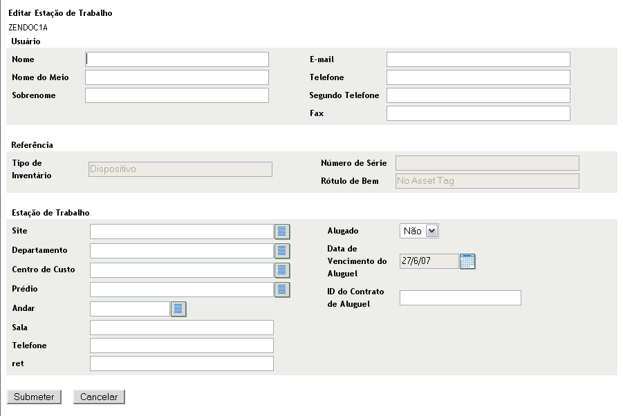Click the E-mail input field

click(478, 59)
